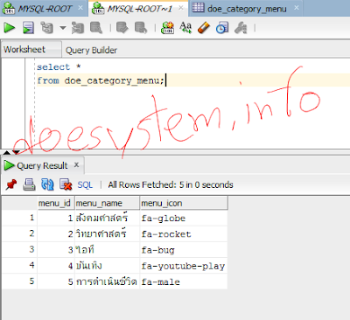Select the menu_id cell in row 3
This screenshot has width=350, height=320.
click(x=56, y=250)
